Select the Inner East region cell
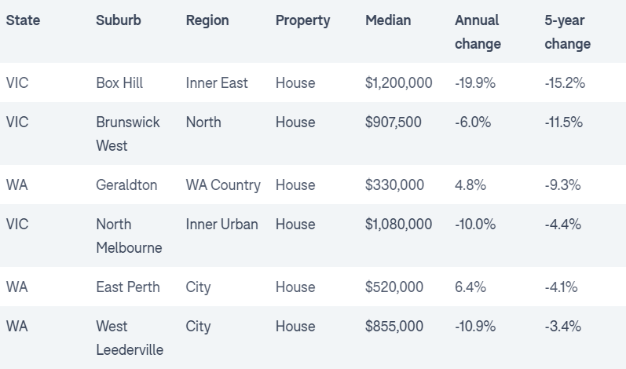626x369 pixels. (x=217, y=83)
